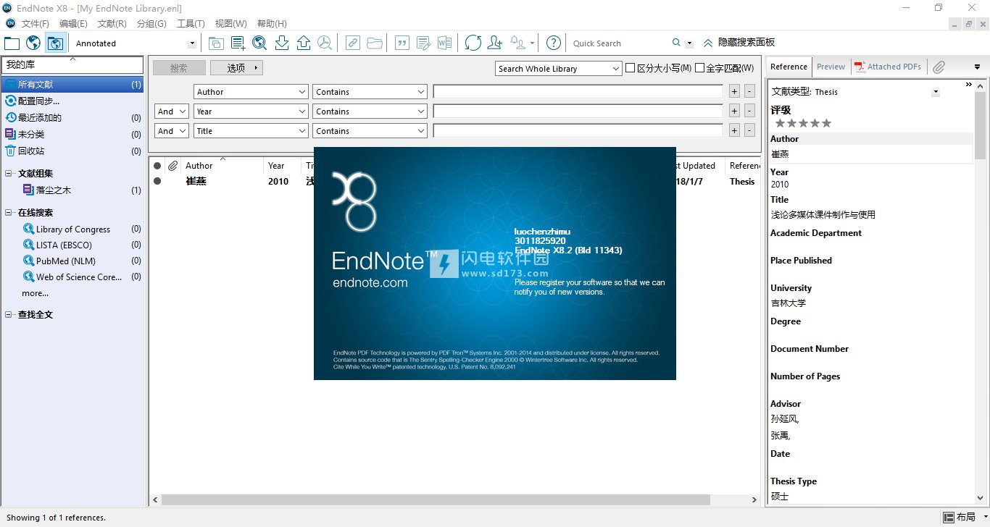Select the 落尘之木 group
The width and height of the screenshot is (990, 527).
54,190
